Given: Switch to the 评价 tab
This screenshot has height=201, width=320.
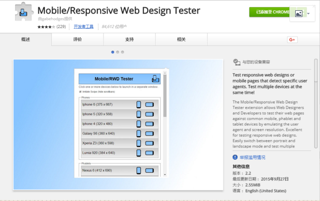Looking at the screenshot, I should pyautogui.click(x=78, y=39).
